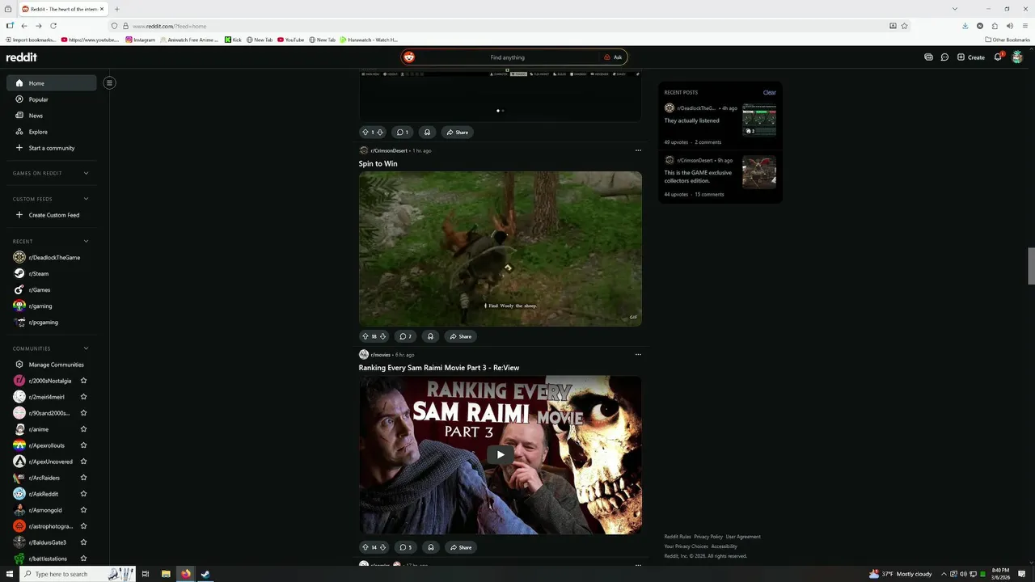The height and width of the screenshot is (582, 1035).
Task: Show hidden system tray icons
Action: tap(944, 574)
